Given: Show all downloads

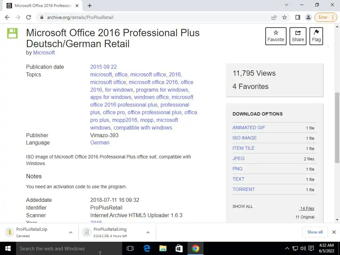Looking at the screenshot, I should coord(315,232).
